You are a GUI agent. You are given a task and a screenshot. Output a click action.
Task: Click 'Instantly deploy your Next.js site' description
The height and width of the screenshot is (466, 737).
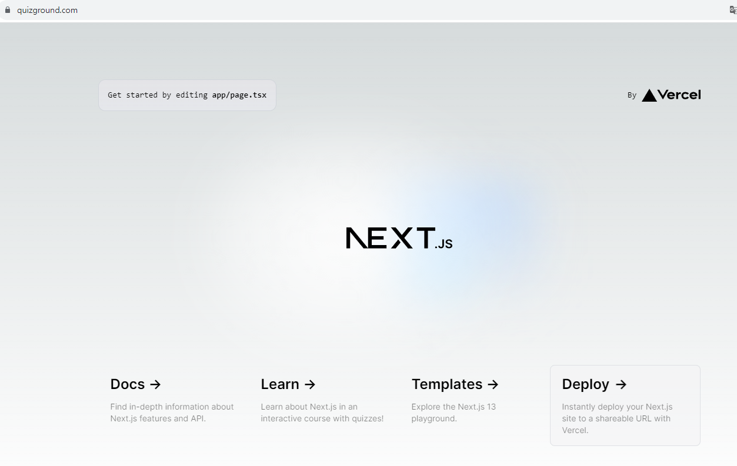pos(617,418)
